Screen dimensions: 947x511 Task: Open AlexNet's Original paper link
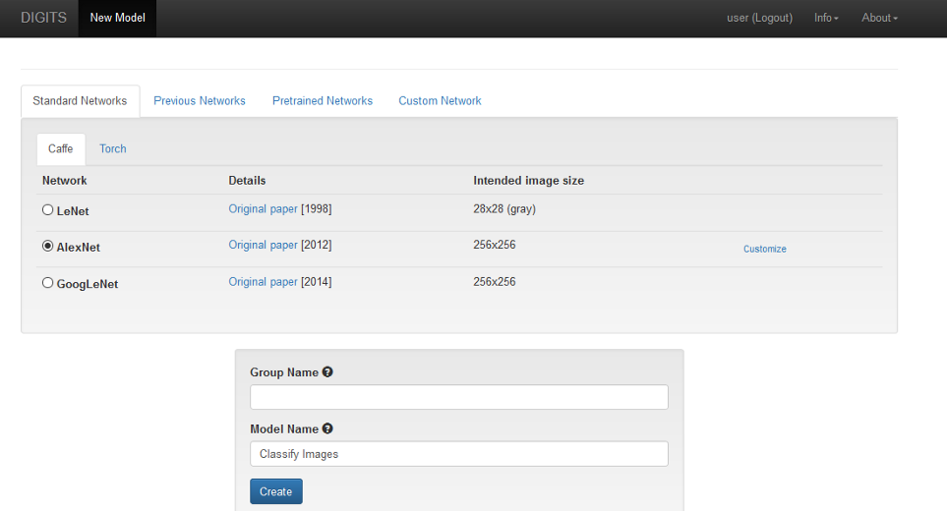263,245
